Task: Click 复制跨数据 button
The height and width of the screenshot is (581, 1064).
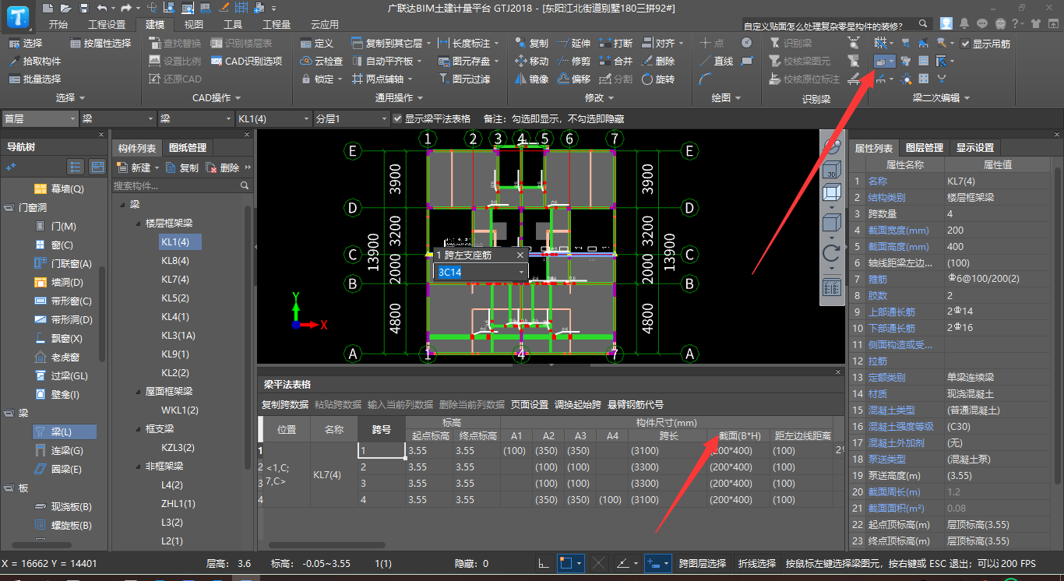Action: tap(285, 405)
